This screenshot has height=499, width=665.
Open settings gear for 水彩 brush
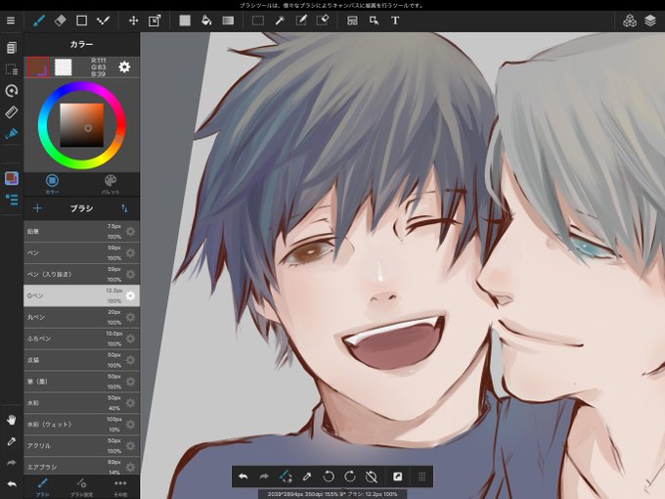131,403
